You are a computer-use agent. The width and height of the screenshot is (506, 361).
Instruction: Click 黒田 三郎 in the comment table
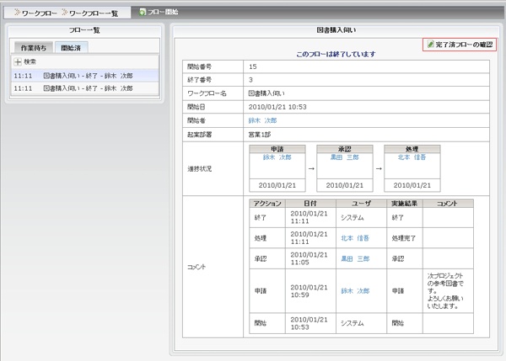355,258
